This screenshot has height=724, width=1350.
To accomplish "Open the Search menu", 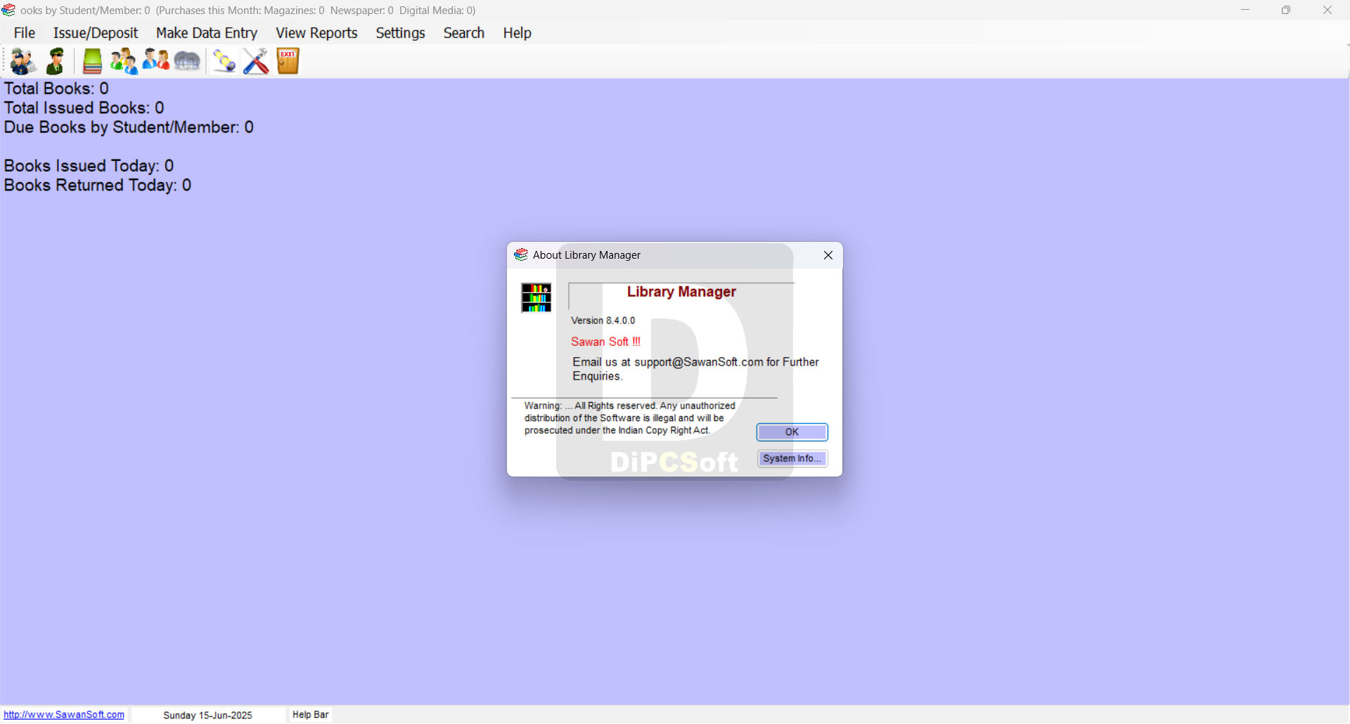I will pos(464,33).
